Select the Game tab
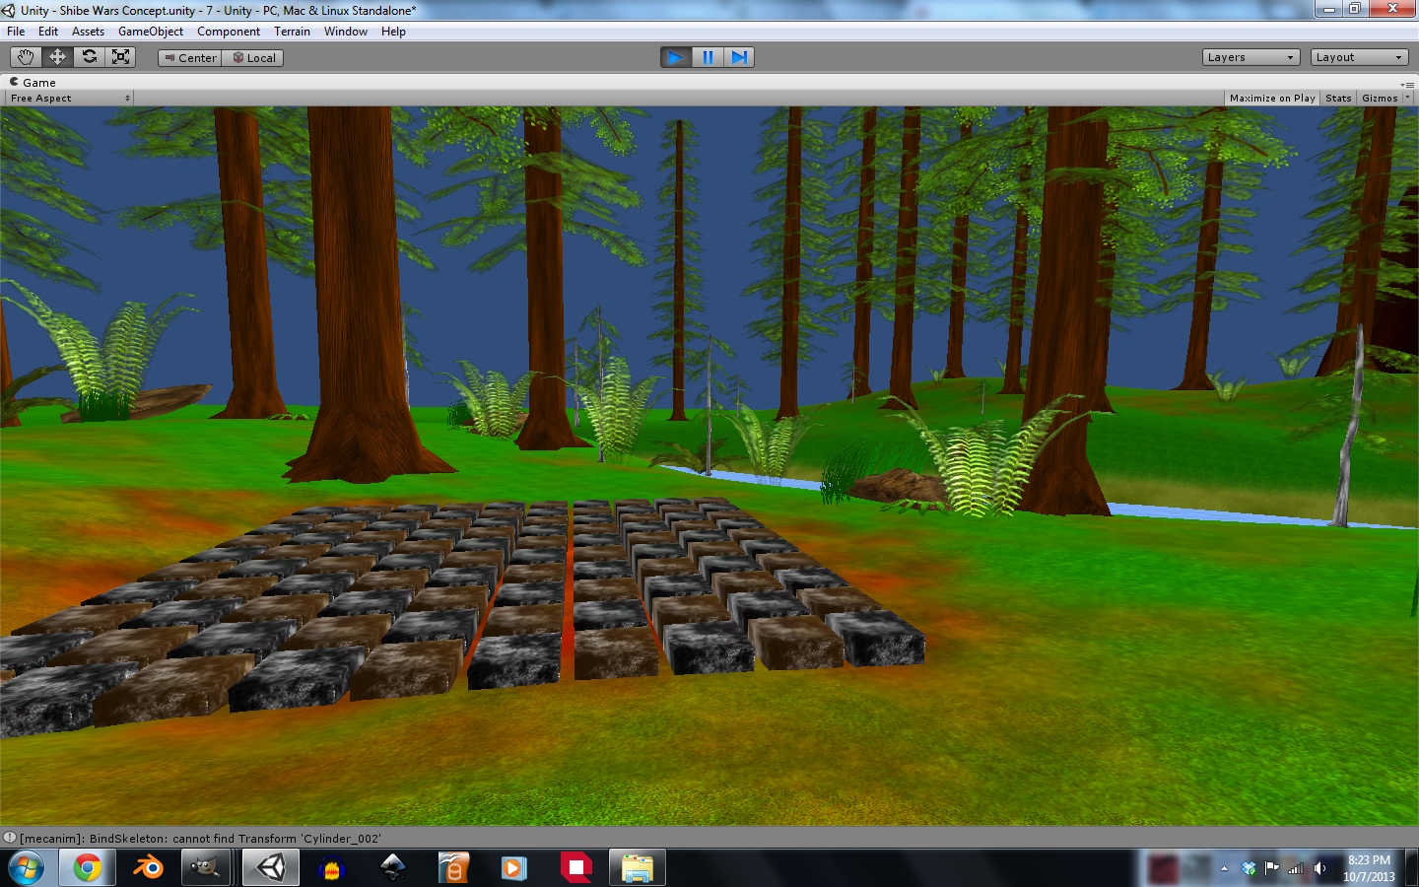The width and height of the screenshot is (1419, 887). (x=33, y=83)
